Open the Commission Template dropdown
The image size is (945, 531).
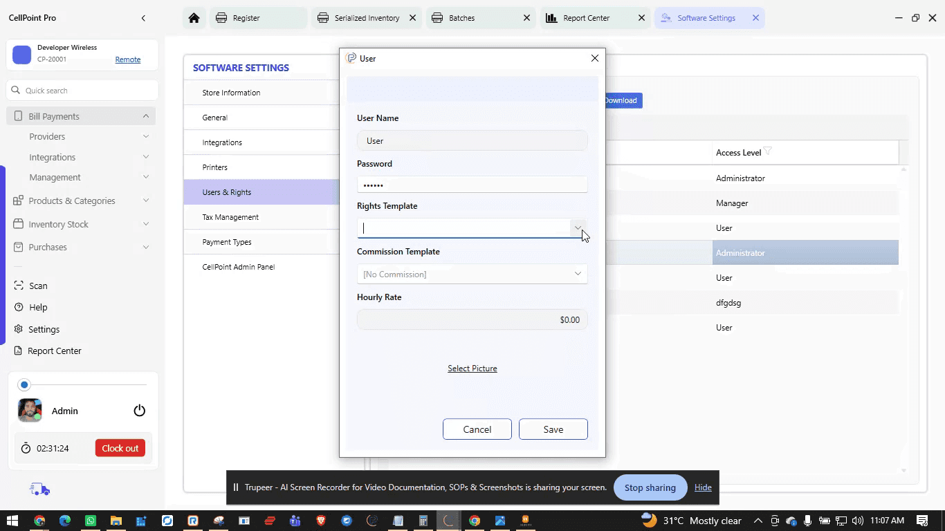coord(472,274)
